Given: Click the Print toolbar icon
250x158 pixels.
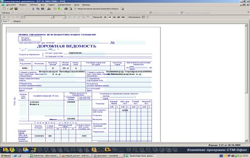Looking at the screenshot, I should pyautogui.click(x=66, y=8).
